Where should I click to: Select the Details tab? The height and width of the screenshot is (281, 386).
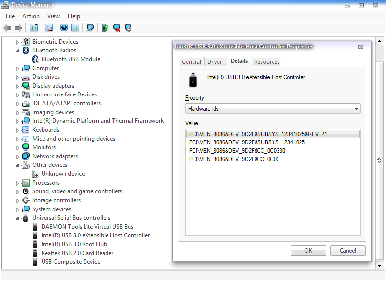[x=239, y=61]
